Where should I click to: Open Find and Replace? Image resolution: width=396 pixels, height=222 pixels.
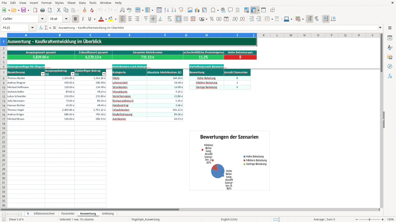pos(122,10)
